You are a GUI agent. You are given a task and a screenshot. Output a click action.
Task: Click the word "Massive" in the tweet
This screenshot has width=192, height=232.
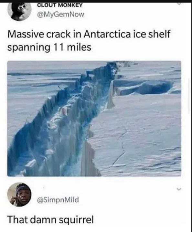click(26, 34)
